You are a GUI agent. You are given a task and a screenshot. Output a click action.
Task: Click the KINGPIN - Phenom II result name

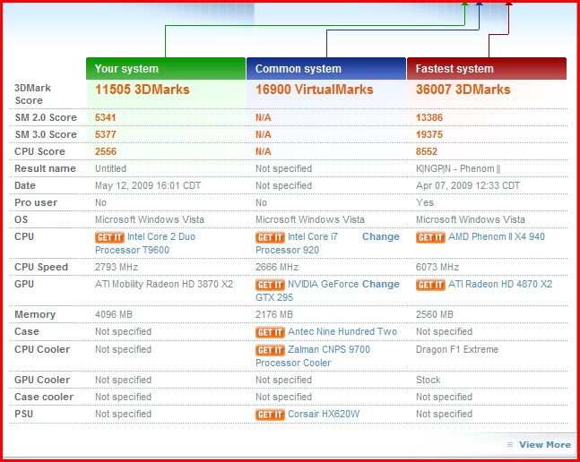458,168
